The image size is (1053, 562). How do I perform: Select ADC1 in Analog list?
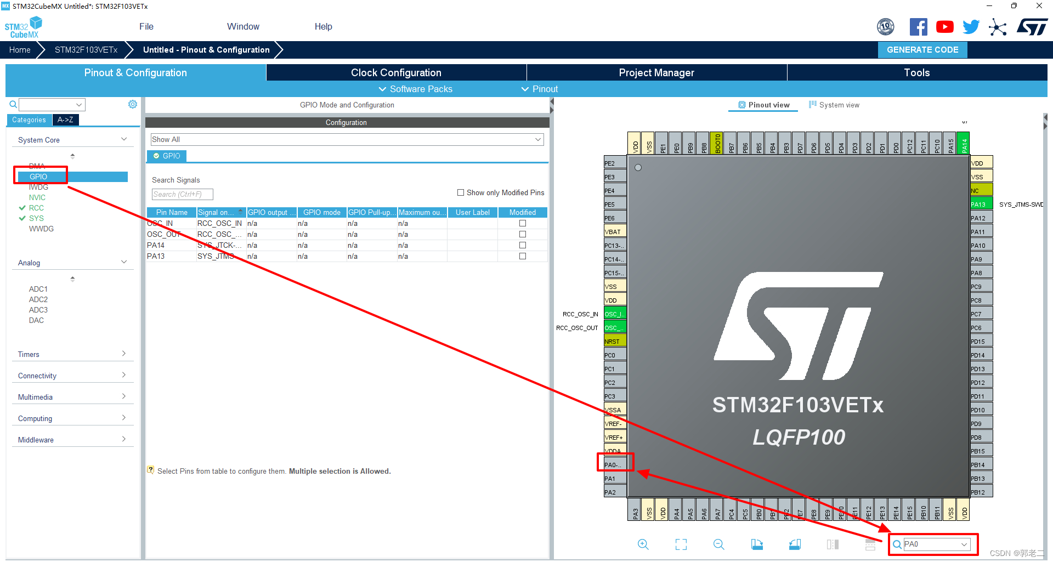click(x=38, y=289)
